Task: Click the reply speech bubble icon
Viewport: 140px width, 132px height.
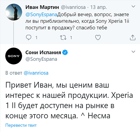Action: 29,37
